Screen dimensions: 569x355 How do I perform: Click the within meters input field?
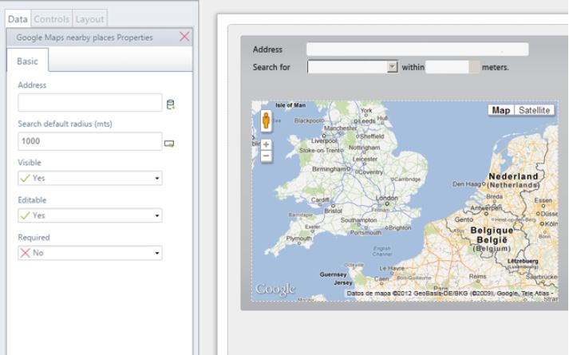click(x=447, y=67)
